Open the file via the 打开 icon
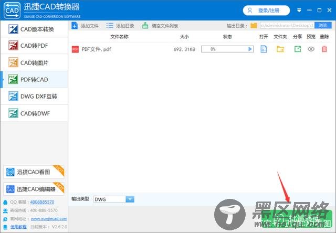The height and width of the screenshot is (233, 336). (x=264, y=49)
